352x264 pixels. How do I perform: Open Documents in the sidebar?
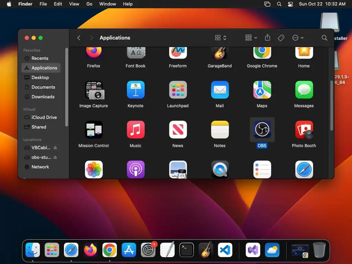click(x=41, y=87)
